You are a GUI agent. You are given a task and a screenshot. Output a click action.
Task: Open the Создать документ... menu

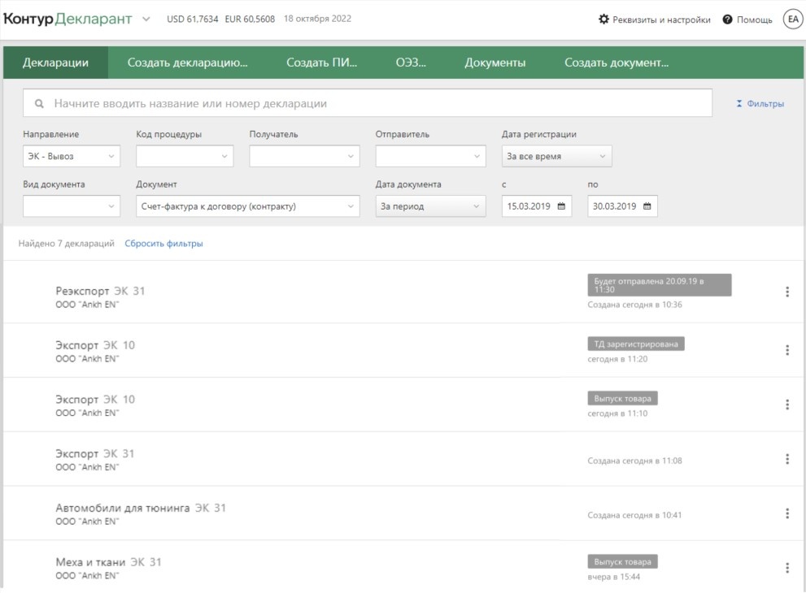pyautogui.click(x=616, y=63)
